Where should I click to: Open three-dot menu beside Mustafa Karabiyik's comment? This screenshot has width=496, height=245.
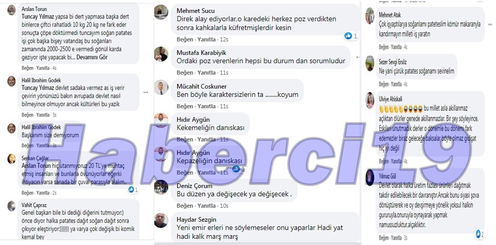coord(358,57)
